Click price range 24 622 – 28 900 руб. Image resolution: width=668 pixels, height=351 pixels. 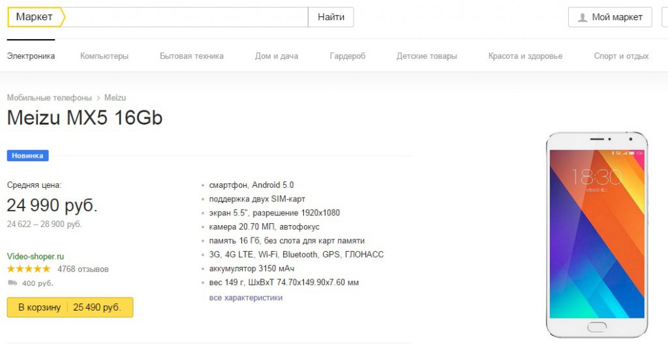click(x=44, y=224)
